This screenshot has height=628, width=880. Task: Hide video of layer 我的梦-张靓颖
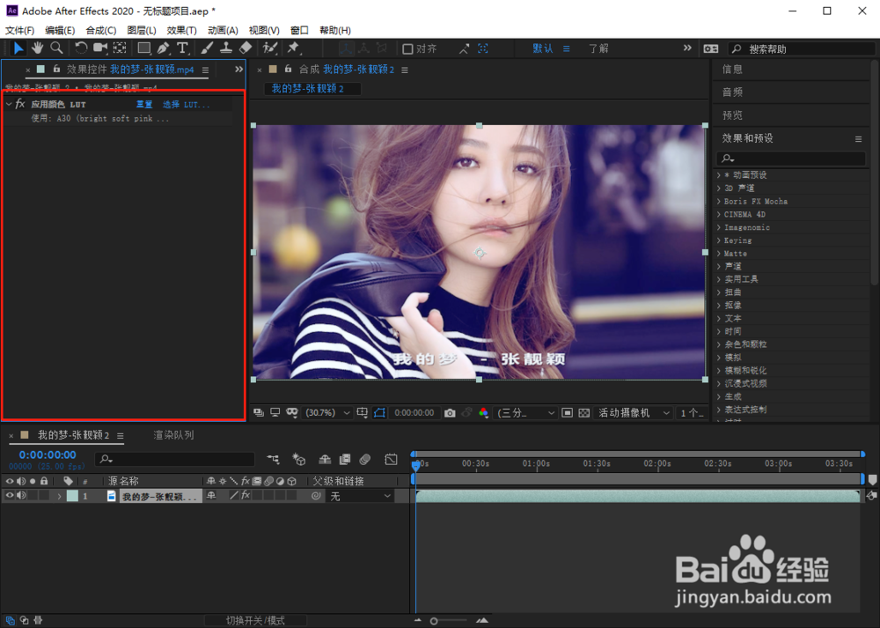[10, 495]
